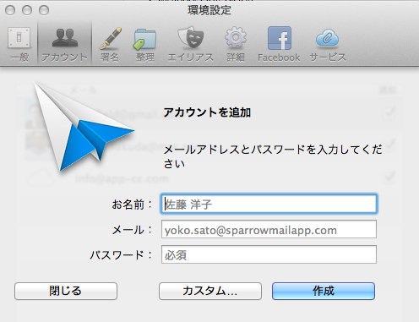
Task: Click the メール email address field
Action: [x=269, y=230]
